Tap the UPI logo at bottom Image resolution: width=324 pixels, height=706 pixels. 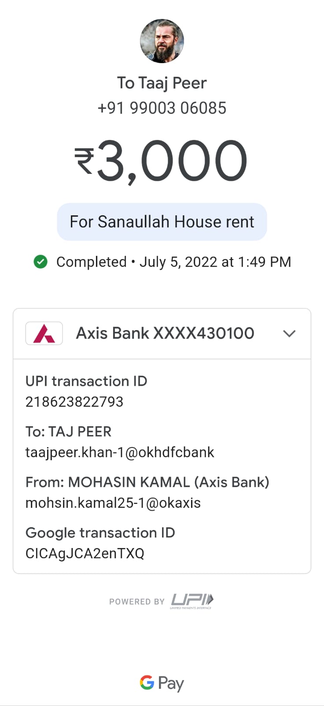pos(192,601)
